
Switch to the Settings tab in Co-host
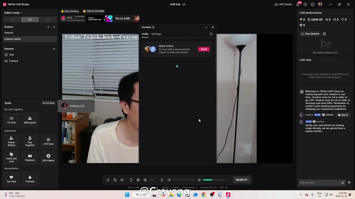click(x=156, y=34)
